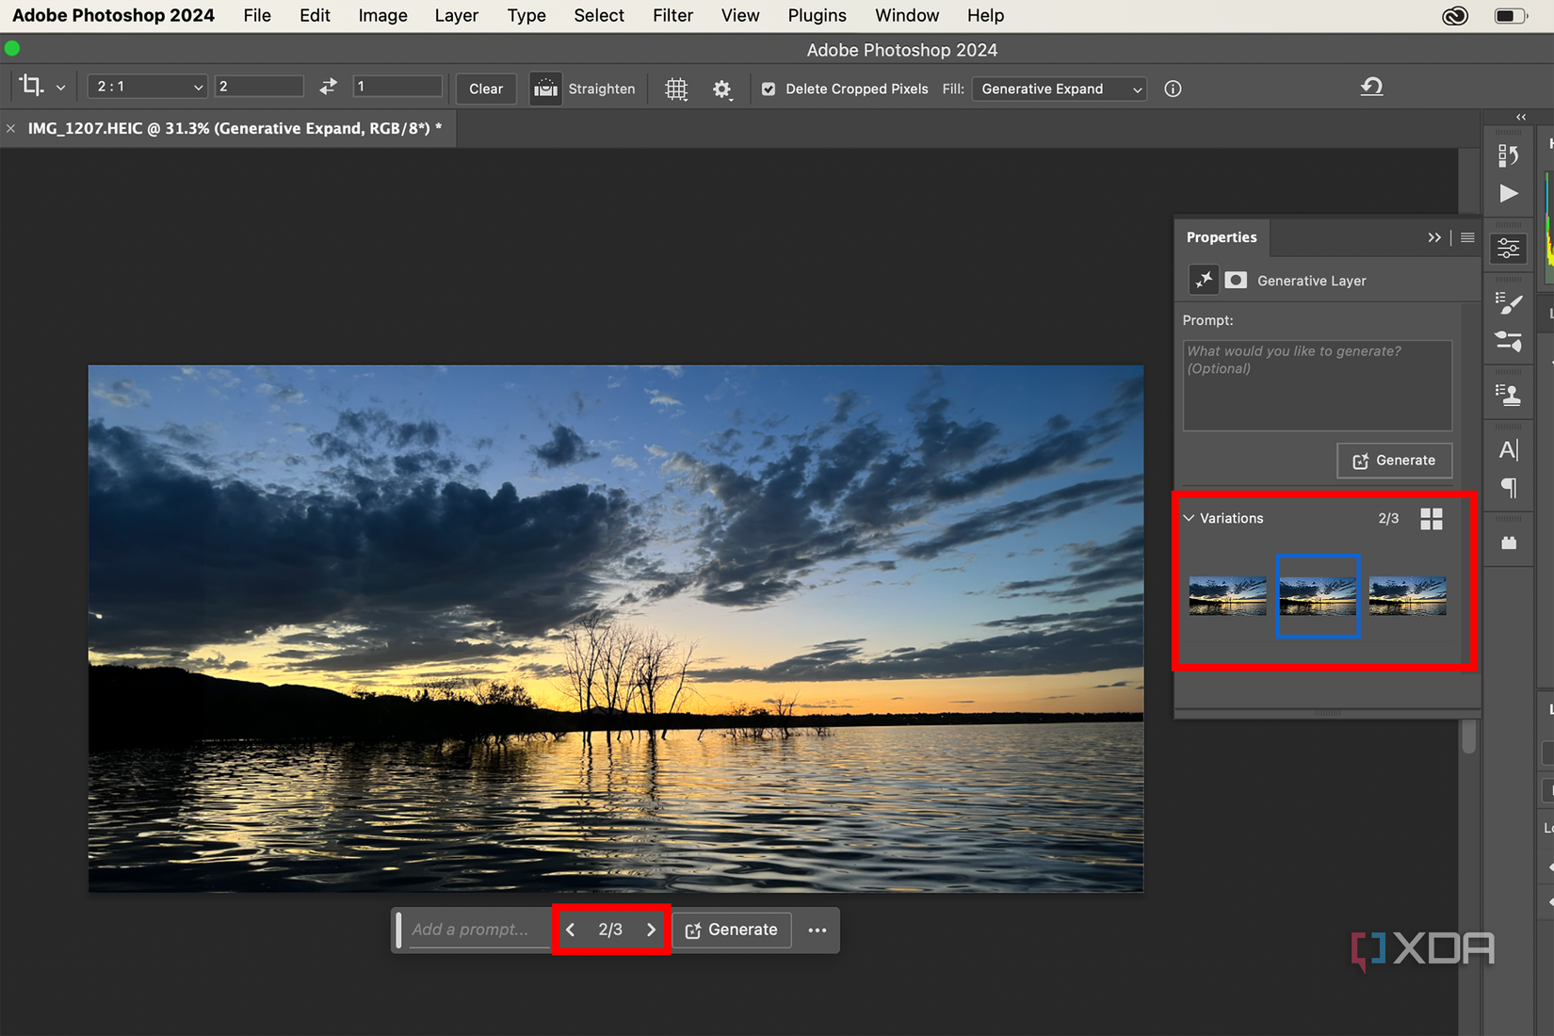The image size is (1554, 1036).
Task: Open the Filter menu
Action: coord(672,15)
